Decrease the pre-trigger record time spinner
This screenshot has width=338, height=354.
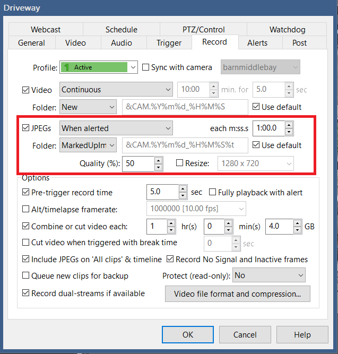pyautogui.click(x=183, y=196)
